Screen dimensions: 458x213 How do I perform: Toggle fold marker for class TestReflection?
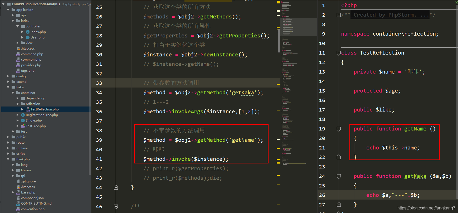[339, 53]
